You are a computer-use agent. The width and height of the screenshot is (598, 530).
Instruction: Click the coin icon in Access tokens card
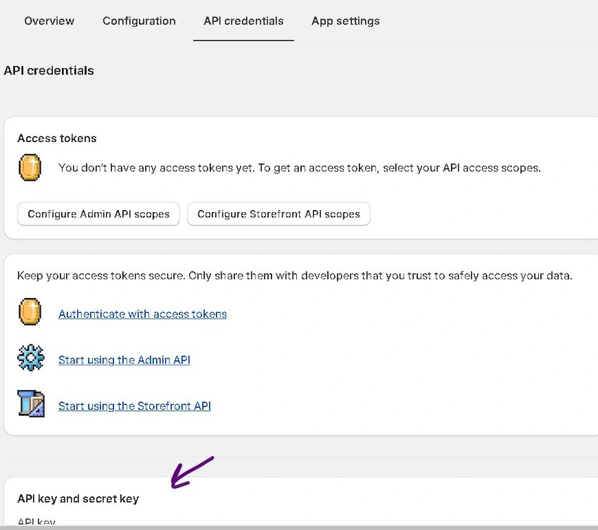tap(30, 167)
